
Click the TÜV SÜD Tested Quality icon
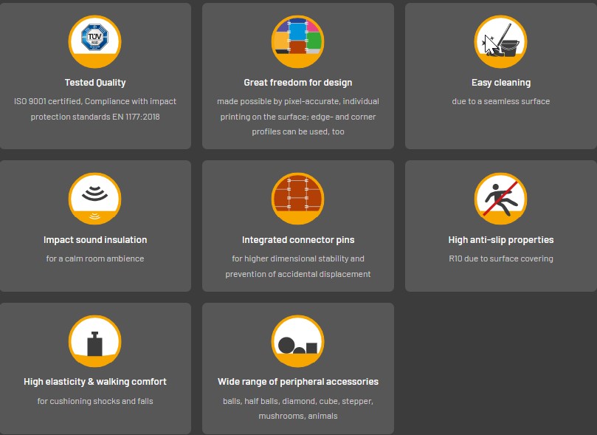tap(94, 41)
